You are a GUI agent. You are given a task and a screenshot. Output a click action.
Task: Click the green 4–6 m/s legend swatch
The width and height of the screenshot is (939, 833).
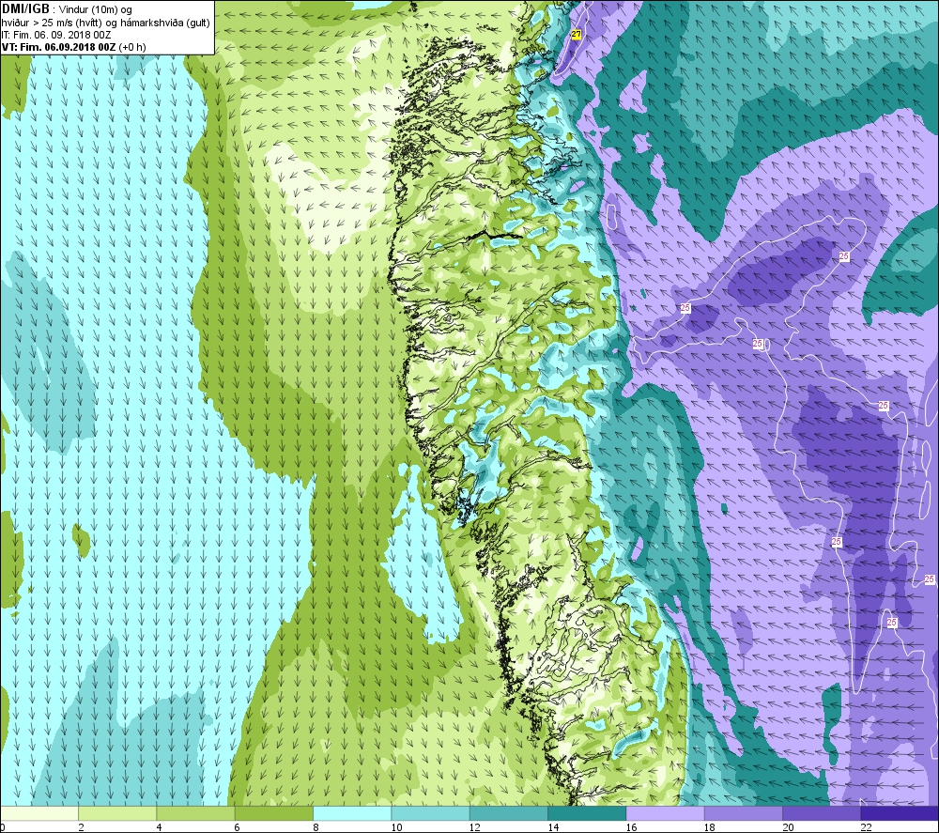(x=196, y=812)
